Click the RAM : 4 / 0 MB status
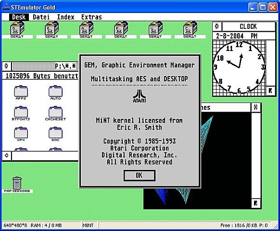The image size is (280, 231). [46, 225]
